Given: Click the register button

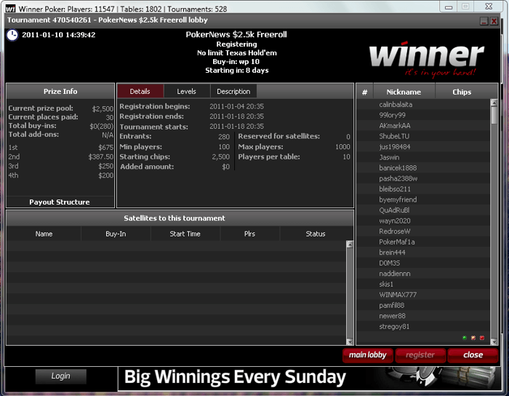Looking at the screenshot, I should point(420,355).
